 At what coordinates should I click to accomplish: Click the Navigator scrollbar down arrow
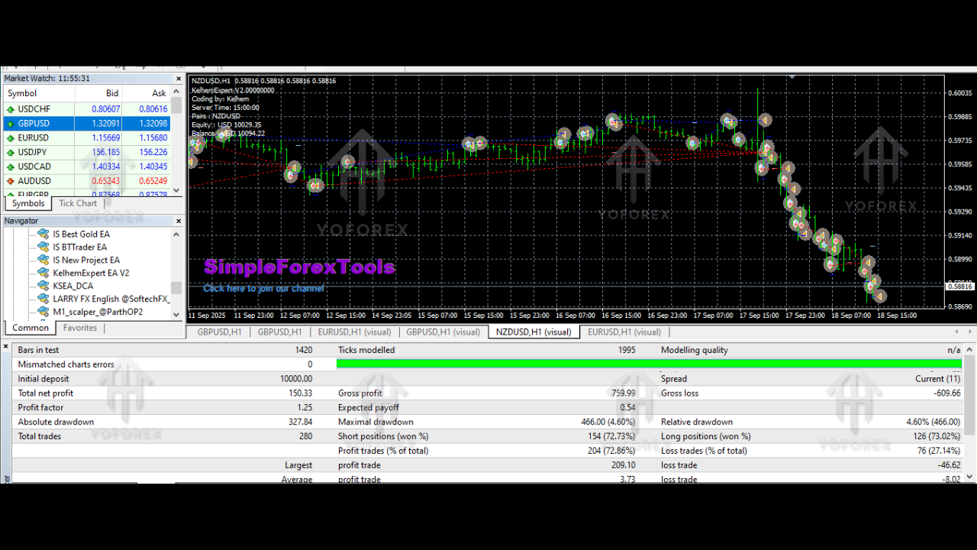(177, 314)
